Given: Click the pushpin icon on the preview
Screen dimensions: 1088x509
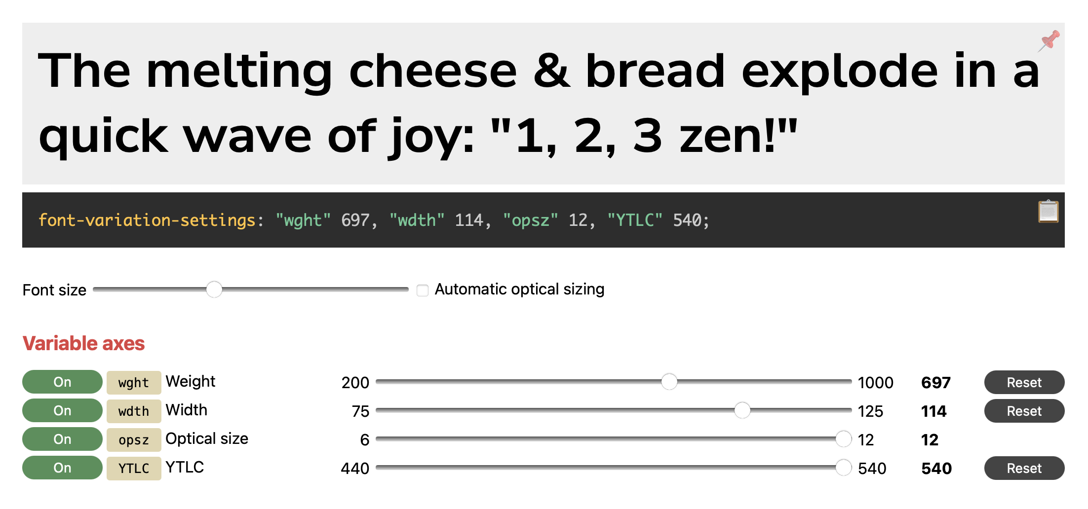Looking at the screenshot, I should click(1049, 40).
